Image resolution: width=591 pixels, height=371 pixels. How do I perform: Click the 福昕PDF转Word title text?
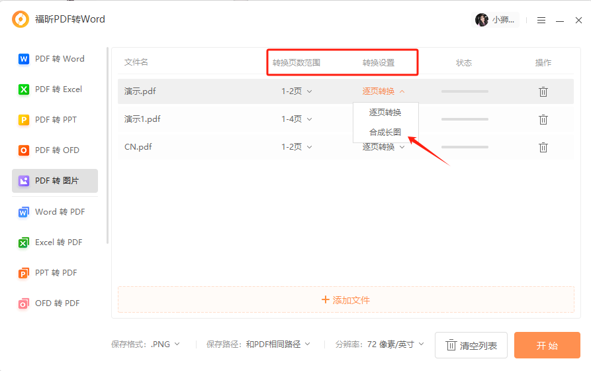70,19
